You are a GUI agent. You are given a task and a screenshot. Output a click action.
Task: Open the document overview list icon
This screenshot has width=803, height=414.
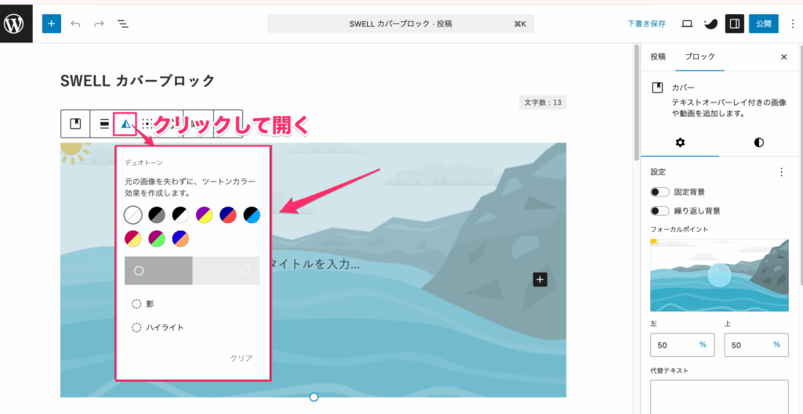tap(123, 24)
